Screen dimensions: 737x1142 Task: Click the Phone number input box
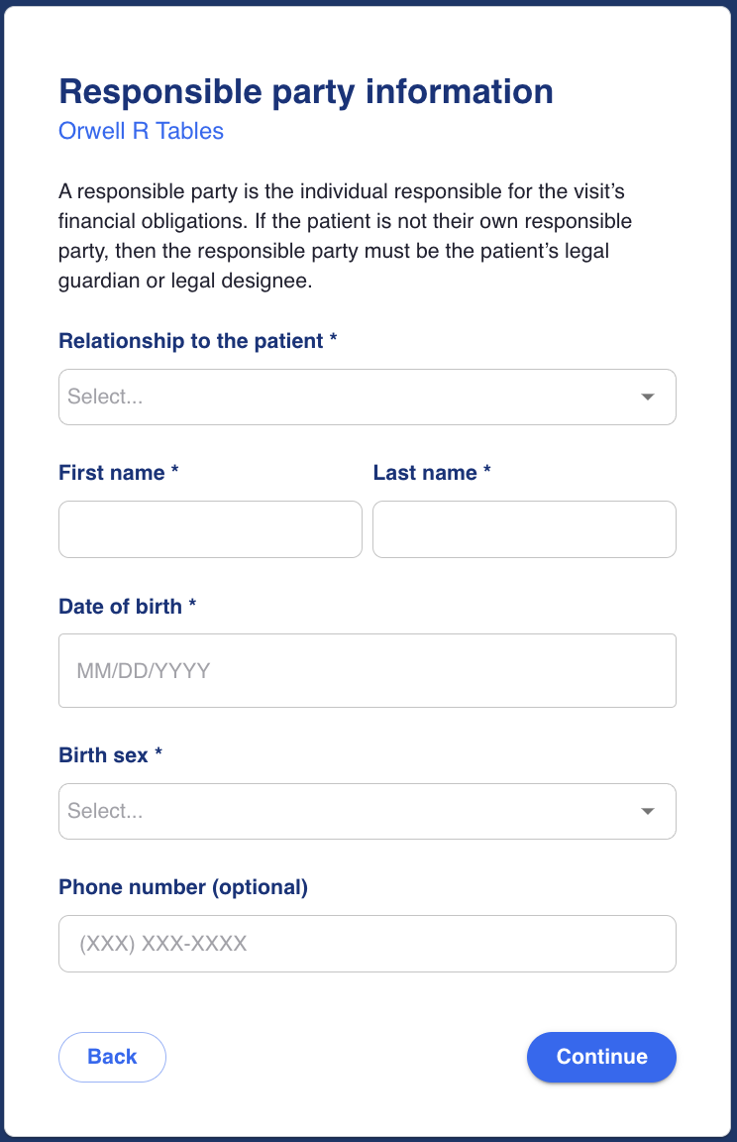[367, 944]
